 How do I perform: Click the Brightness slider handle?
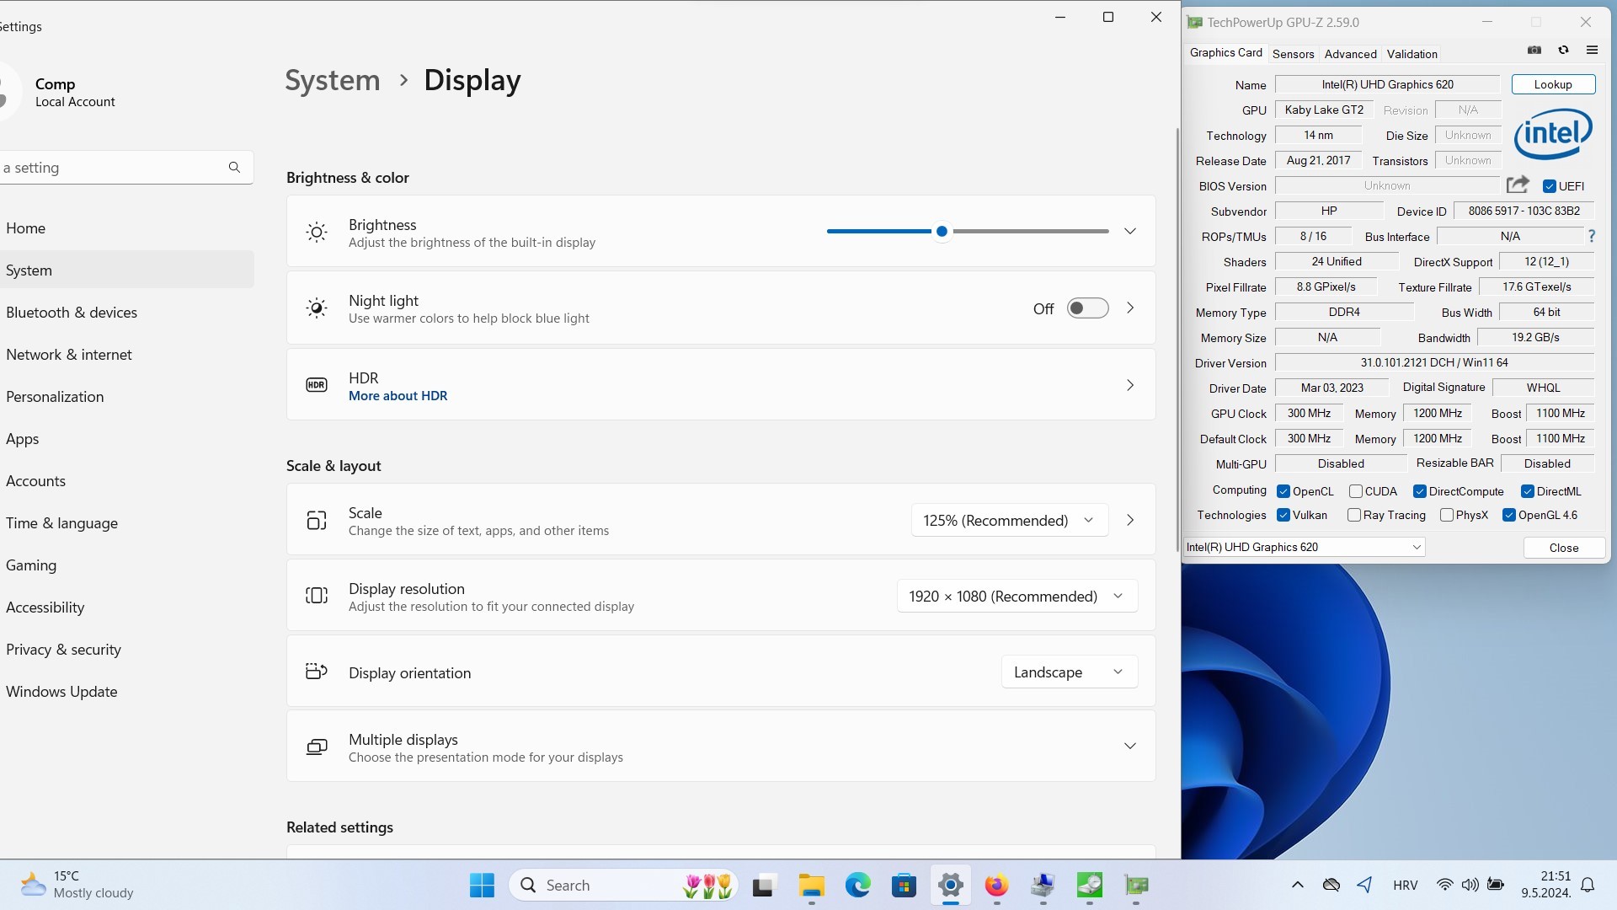[x=942, y=232]
